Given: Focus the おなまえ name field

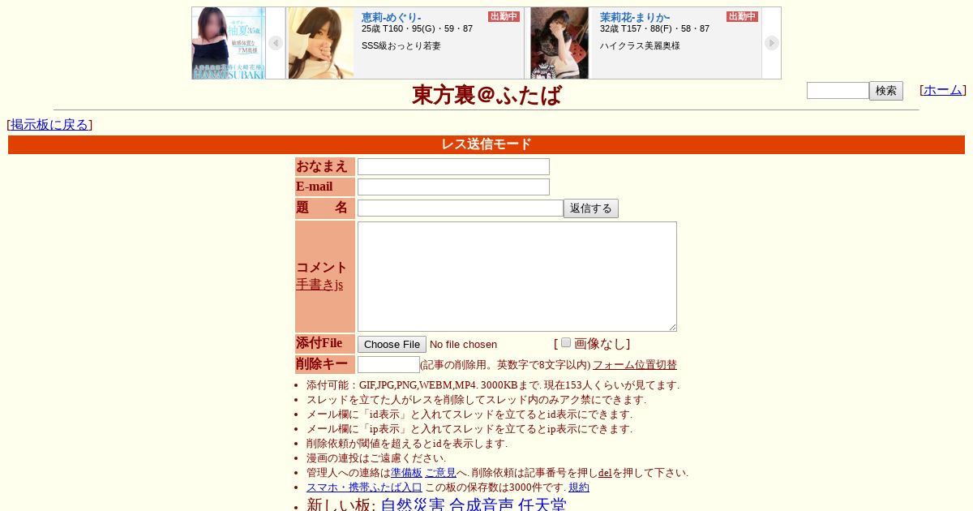Looking at the screenshot, I should [453, 166].
